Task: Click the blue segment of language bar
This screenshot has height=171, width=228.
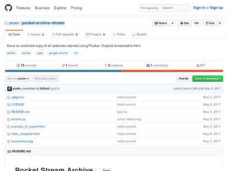Action: click(x=63, y=71)
